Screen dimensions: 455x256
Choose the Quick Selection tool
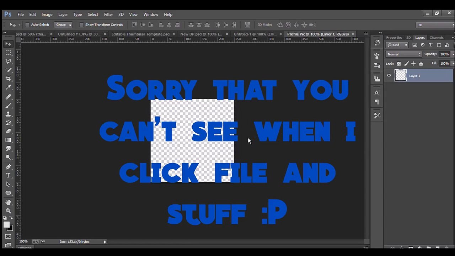(8, 70)
